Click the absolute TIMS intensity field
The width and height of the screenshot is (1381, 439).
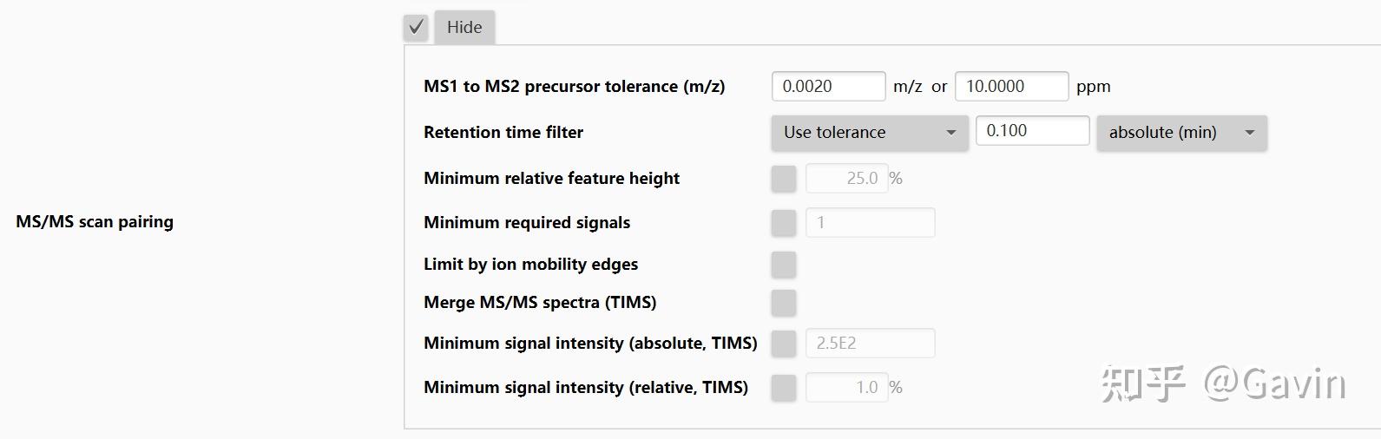point(871,344)
